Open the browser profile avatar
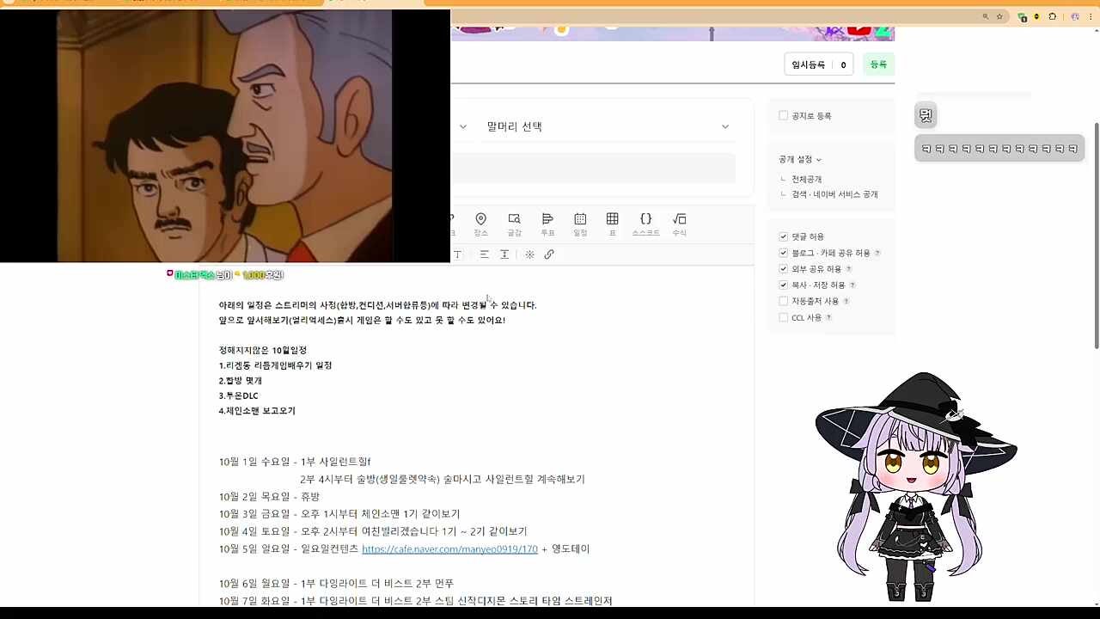 click(1075, 16)
